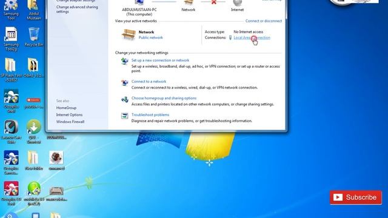388x218 pixels.
Task: Open Troubleshoot problems link
Action: pyautogui.click(x=150, y=114)
